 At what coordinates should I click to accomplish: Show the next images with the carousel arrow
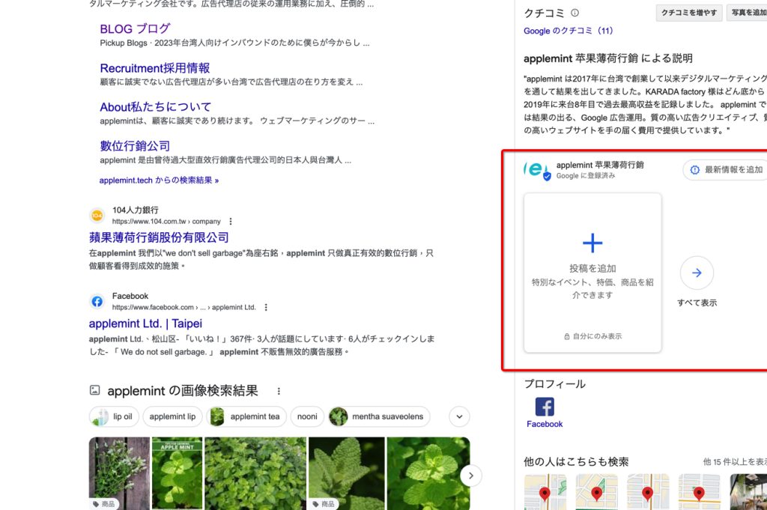point(470,476)
